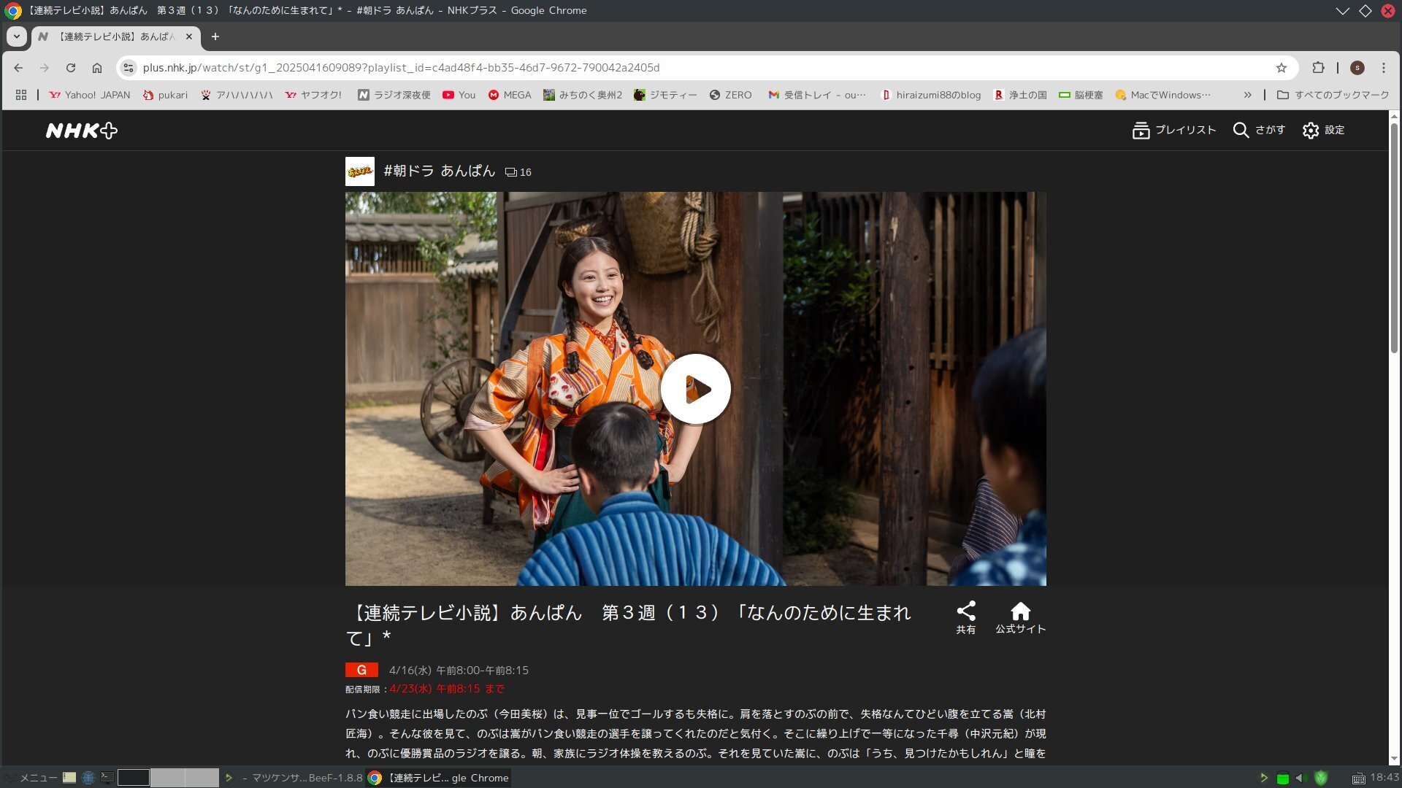
Task: Open the Chrome extensions puzzle icon
Action: pos(1318,68)
